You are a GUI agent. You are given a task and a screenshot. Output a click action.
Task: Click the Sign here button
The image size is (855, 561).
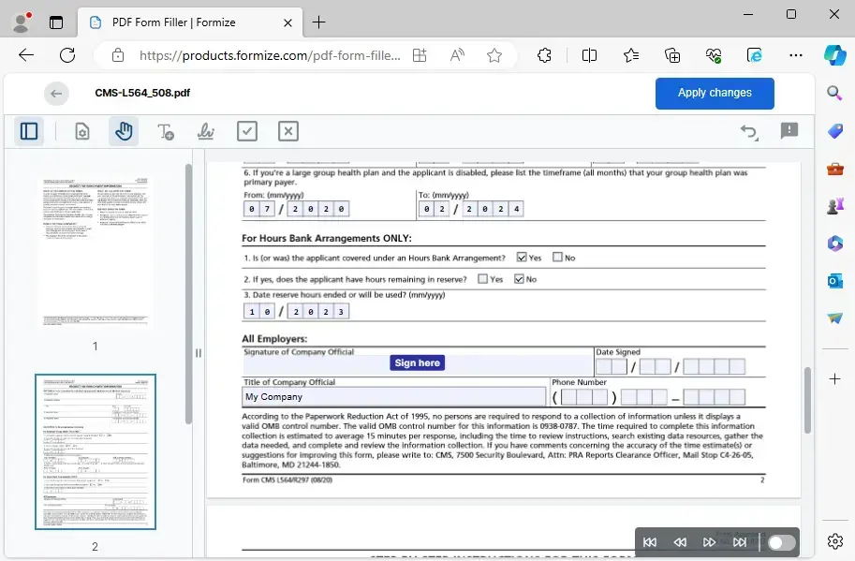coord(417,363)
